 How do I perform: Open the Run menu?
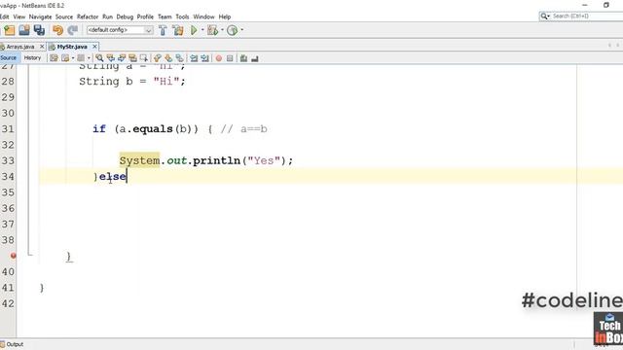pyautogui.click(x=107, y=17)
